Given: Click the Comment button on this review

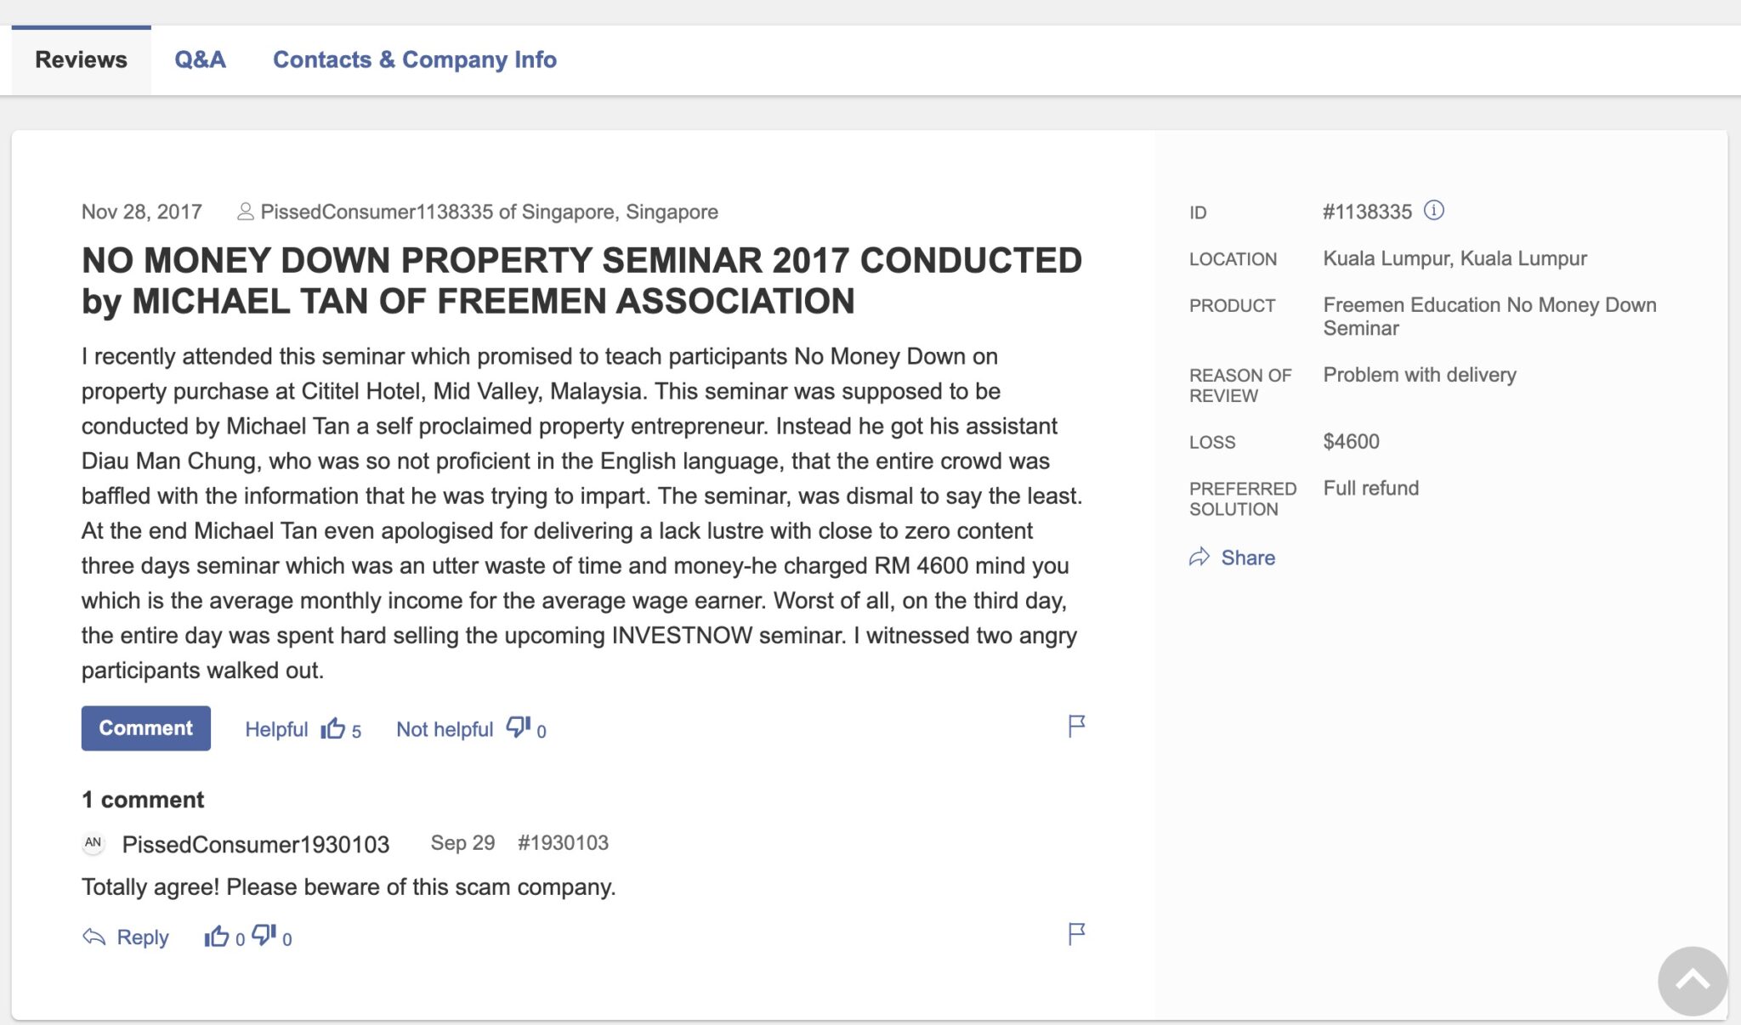Looking at the screenshot, I should tap(144, 728).
